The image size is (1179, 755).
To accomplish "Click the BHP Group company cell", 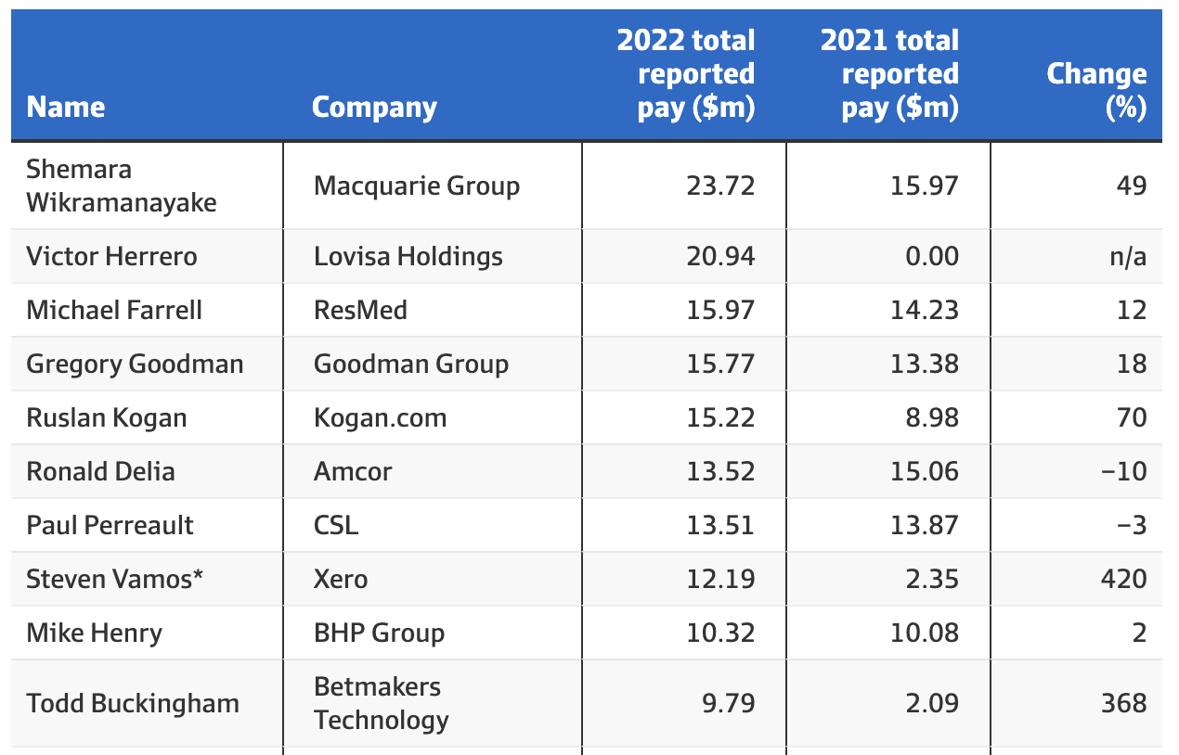I will tap(379, 633).
